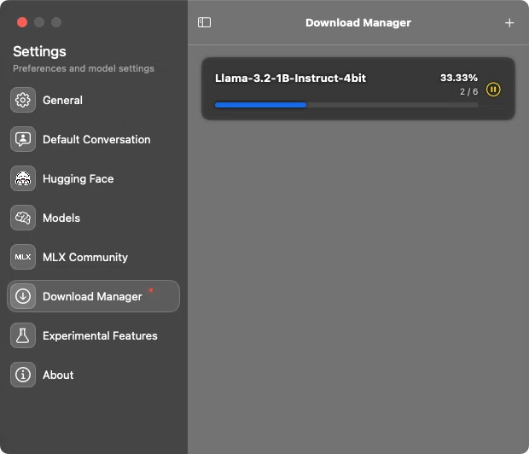Open Experimental Features settings
529x454 pixels.
click(94, 335)
